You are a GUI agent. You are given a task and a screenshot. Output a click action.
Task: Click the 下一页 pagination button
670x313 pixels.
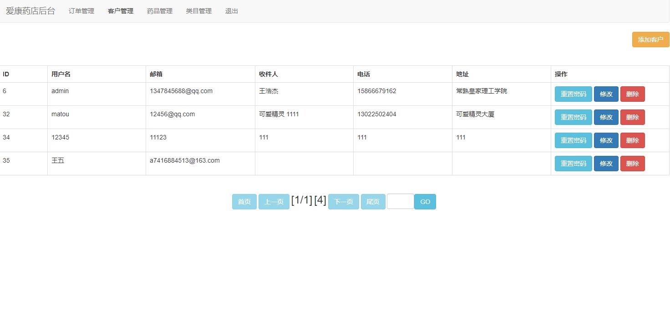point(343,201)
